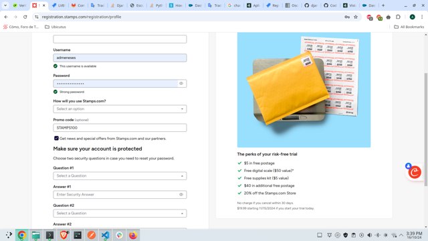Click the red floating chat widget
The height and width of the screenshot is (241, 428).
pyautogui.click(x=415, y=172)
